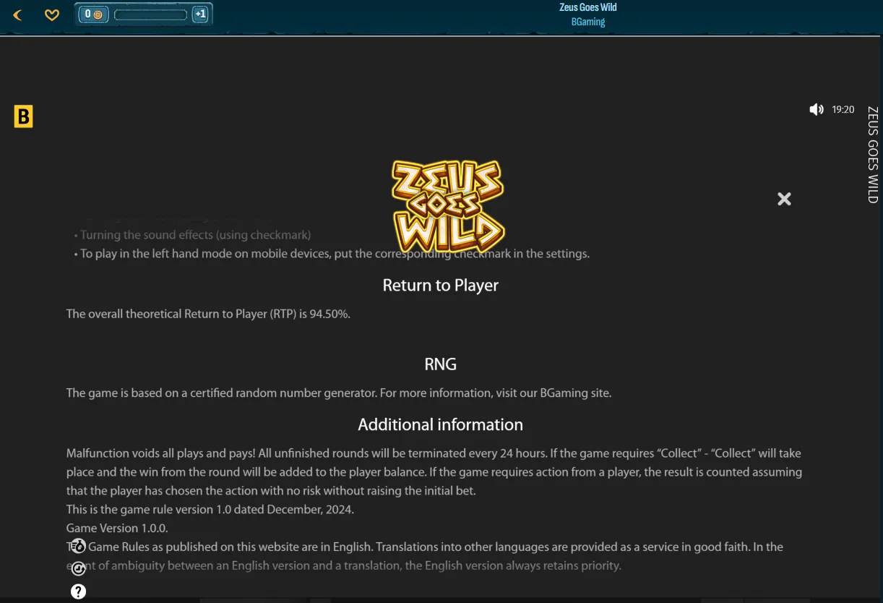Viewport: 883px width, 603px height.
Task: Click the RTP is 94.50% sentence
Action: coord(208,314)
